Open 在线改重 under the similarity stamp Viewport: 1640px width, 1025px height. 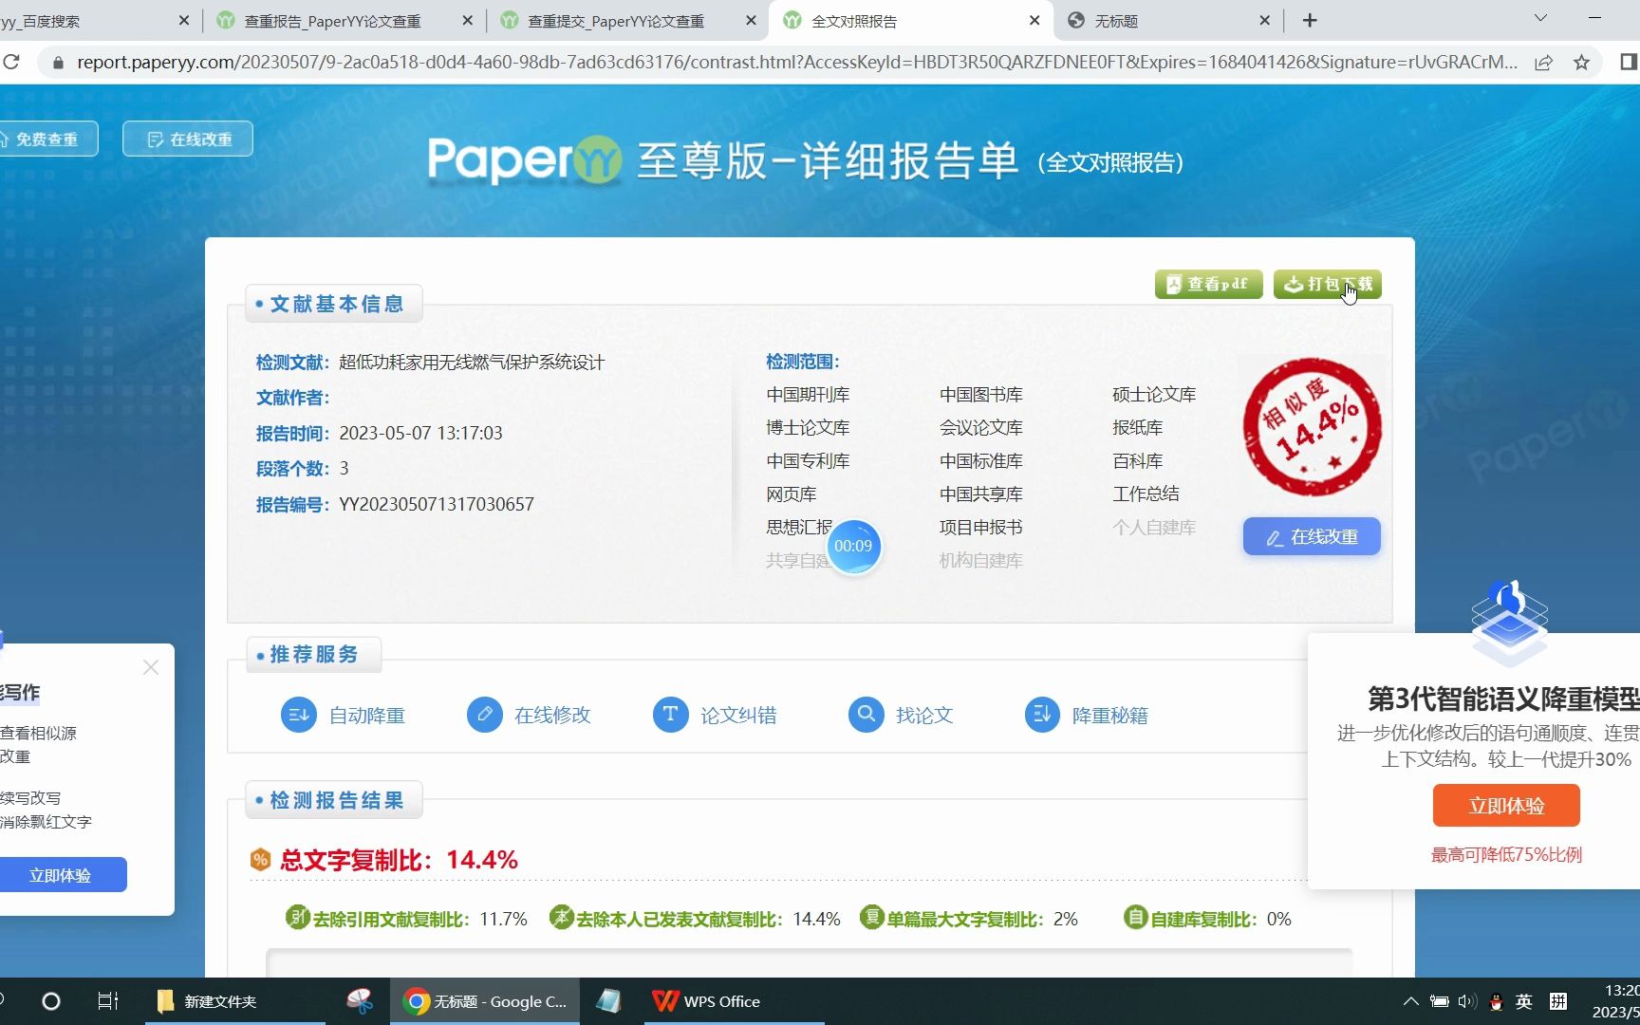click(x=1312, y=536)
